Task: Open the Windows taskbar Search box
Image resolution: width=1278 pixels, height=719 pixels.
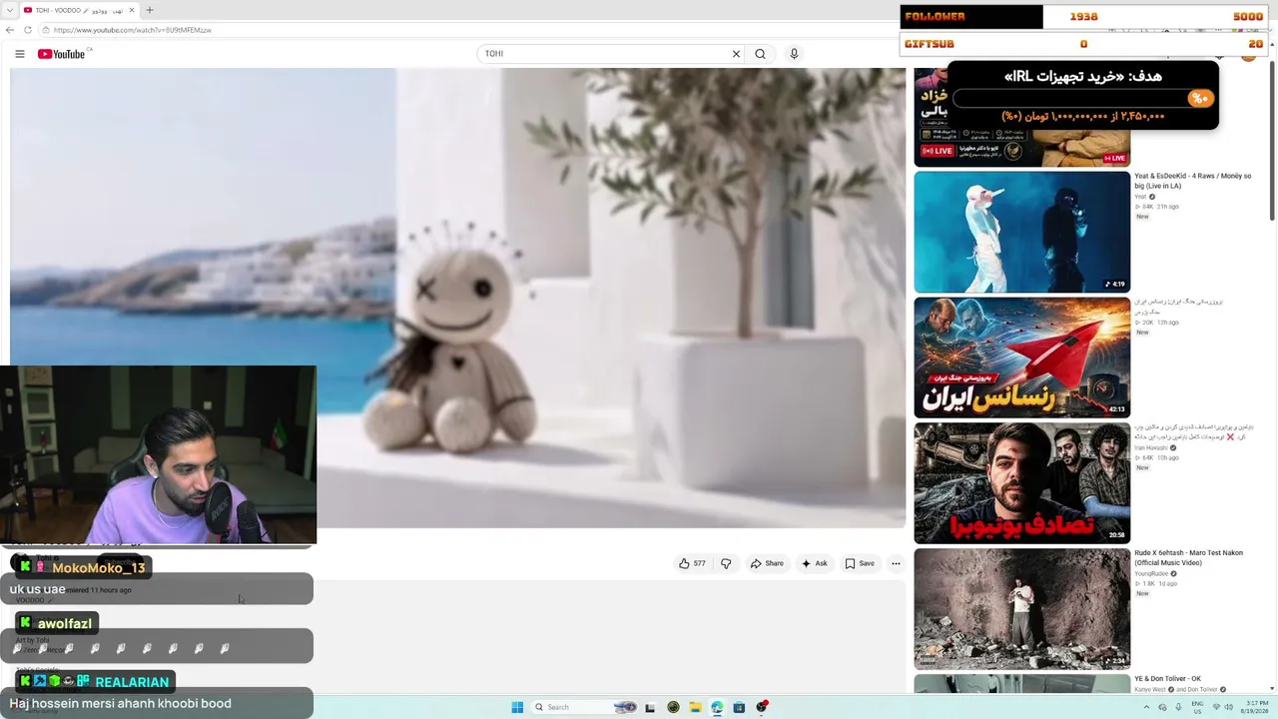Action: [584, 707]
